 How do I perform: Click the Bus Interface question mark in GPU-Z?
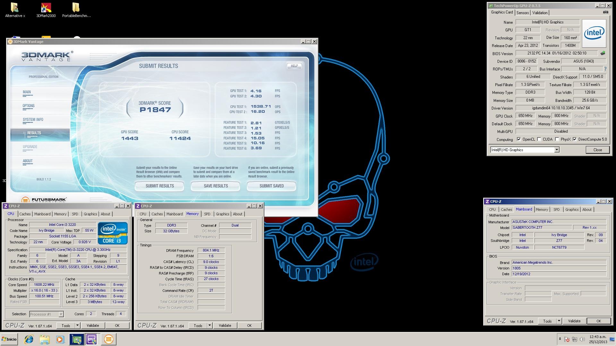(605, 69)
